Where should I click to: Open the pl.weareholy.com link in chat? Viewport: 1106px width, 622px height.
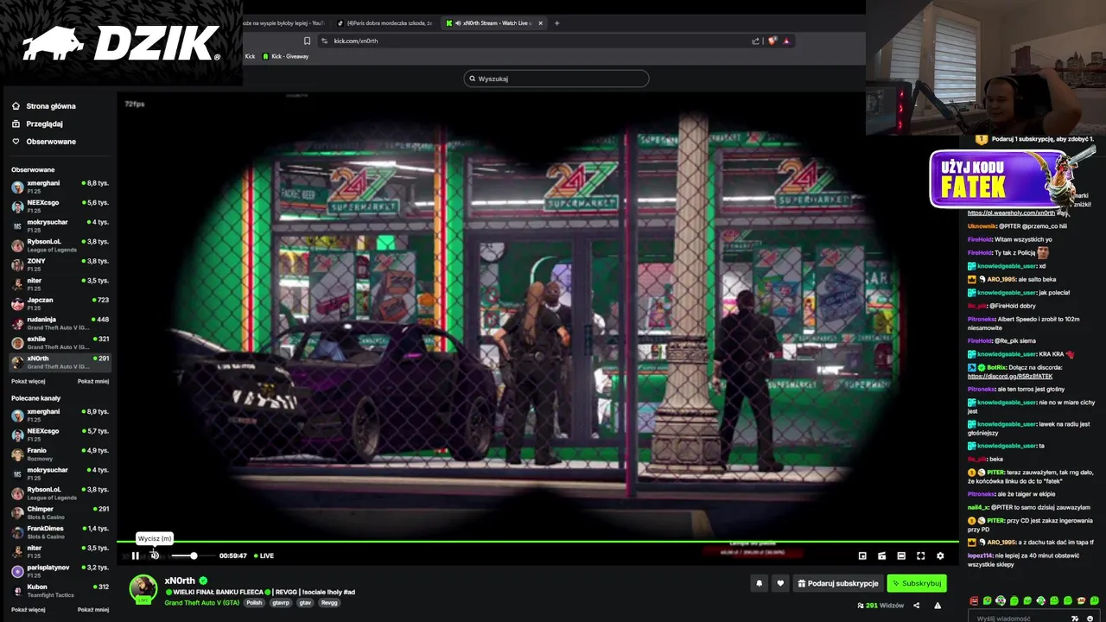[1011, 213]
